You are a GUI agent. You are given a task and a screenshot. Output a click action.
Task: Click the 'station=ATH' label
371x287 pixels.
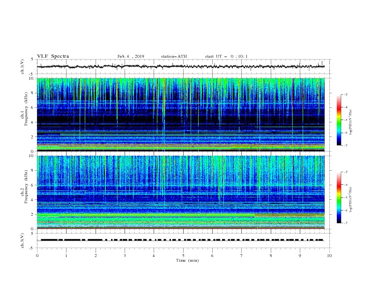click(174, 56)
